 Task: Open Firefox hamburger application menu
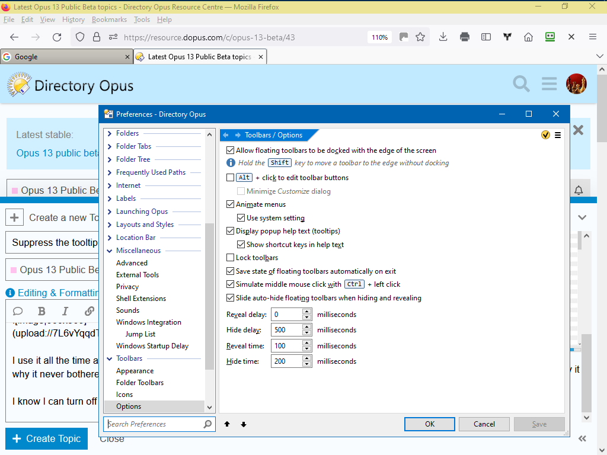tap(592, 37)
